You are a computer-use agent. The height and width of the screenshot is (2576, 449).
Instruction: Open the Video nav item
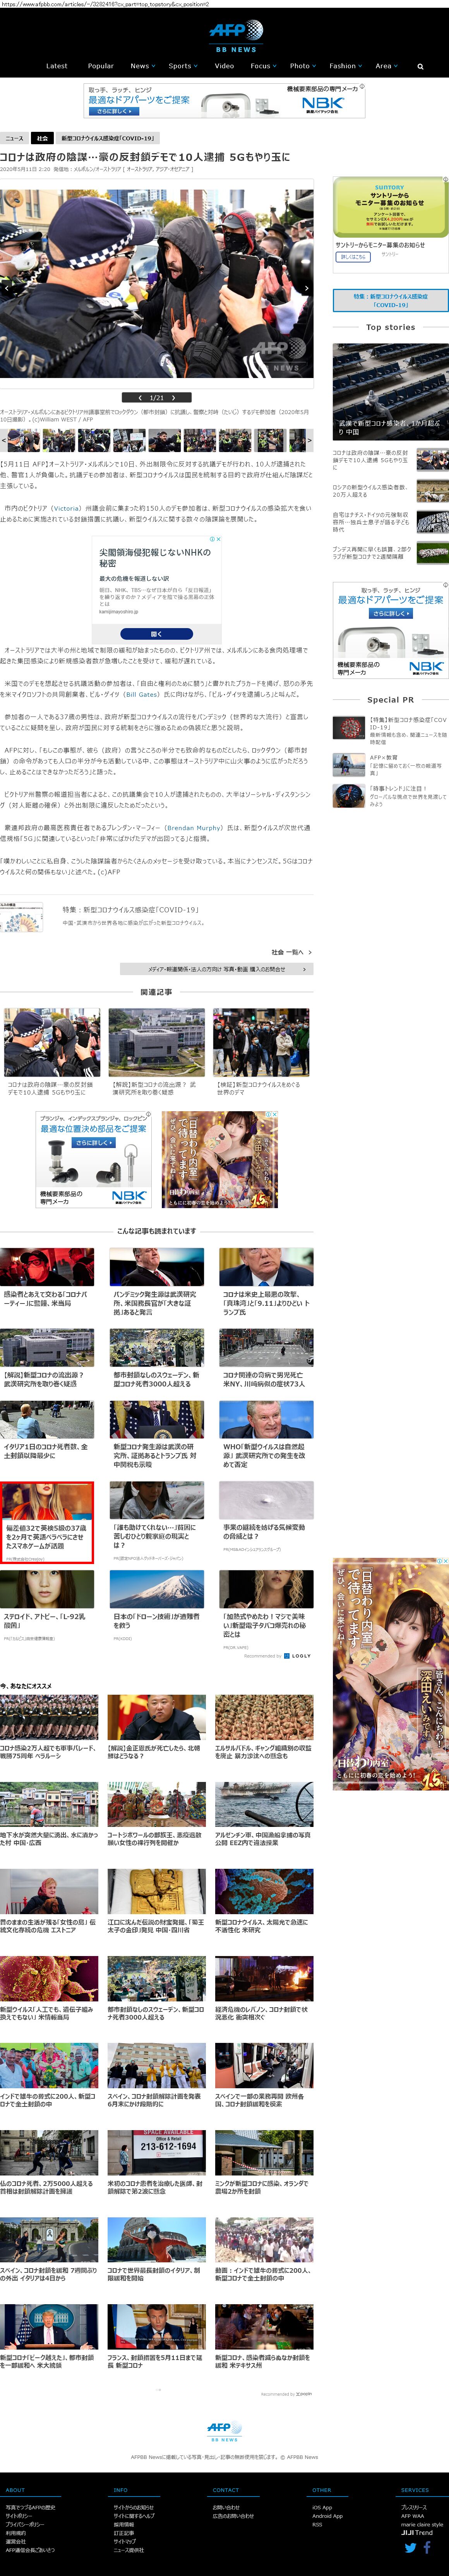224,66
